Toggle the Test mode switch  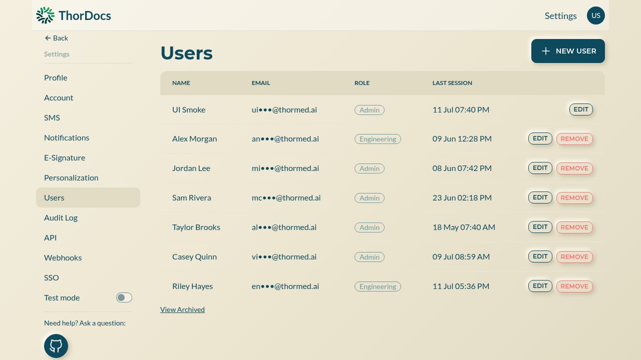click(x=124, y=297)
